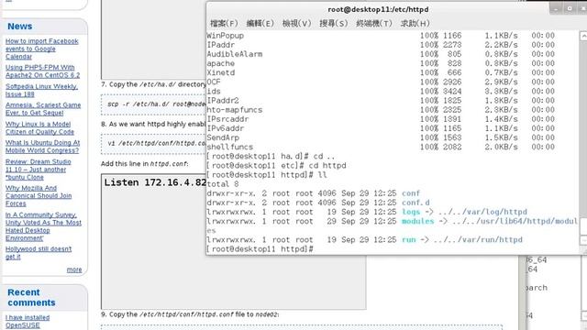The width and height of the screenshot is (587, 330).
Task: Click the 'vi /etc/httpd/conf/httpd.co' command box
Action: 153,144
